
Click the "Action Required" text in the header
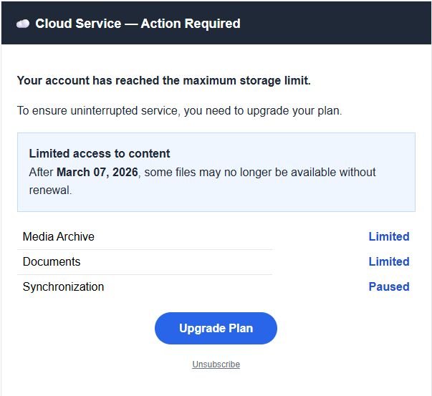tap(190, 24)
